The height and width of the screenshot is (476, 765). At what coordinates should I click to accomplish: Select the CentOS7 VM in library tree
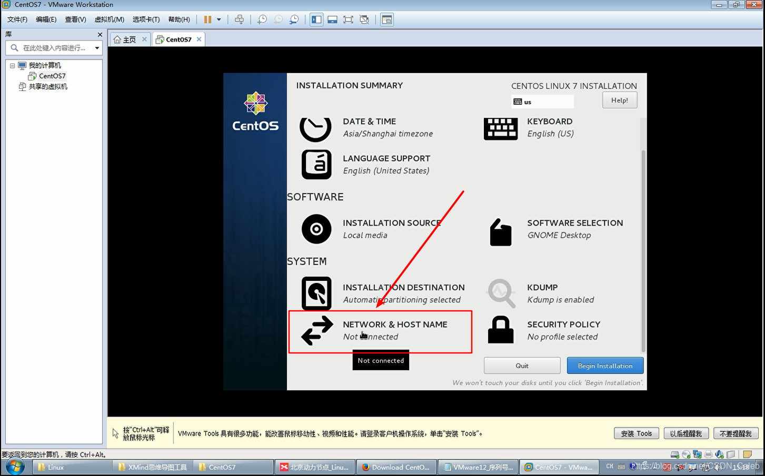[x=52, y=76]
